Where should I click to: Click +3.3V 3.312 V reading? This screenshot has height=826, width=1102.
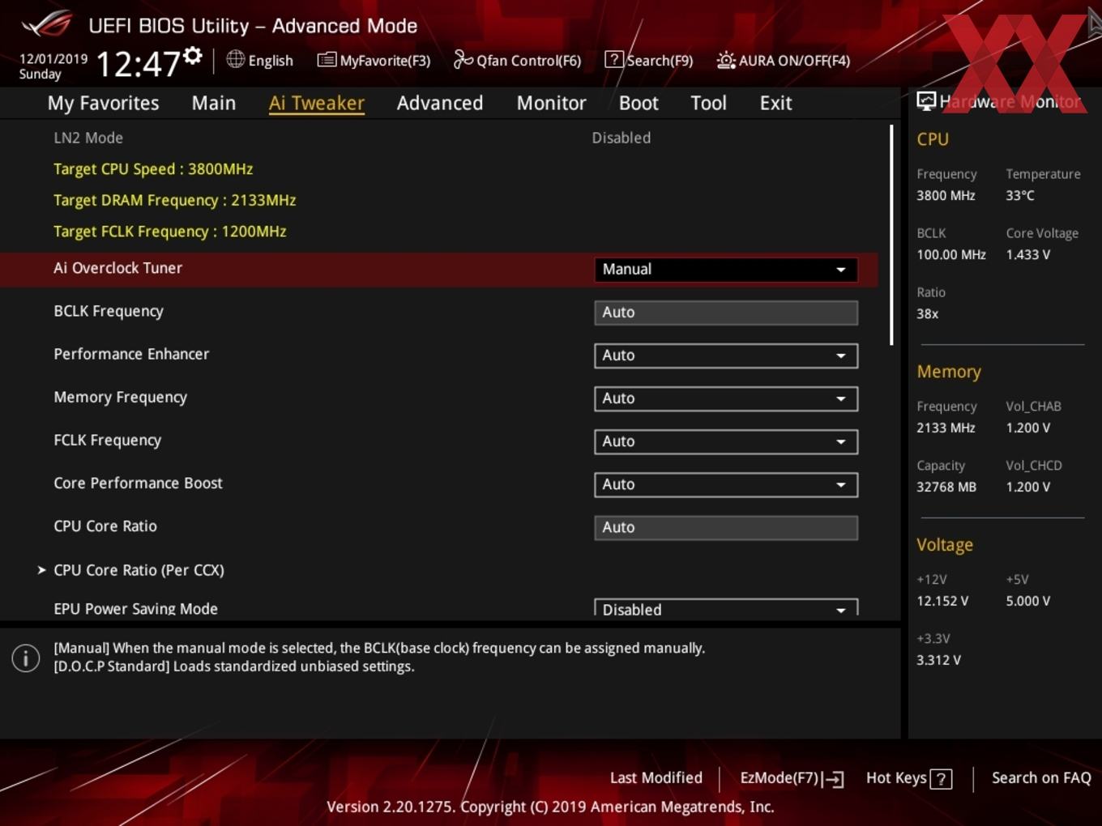point(939,660)
